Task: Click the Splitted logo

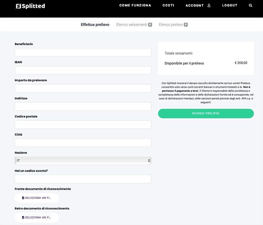Action: point(30,6)
